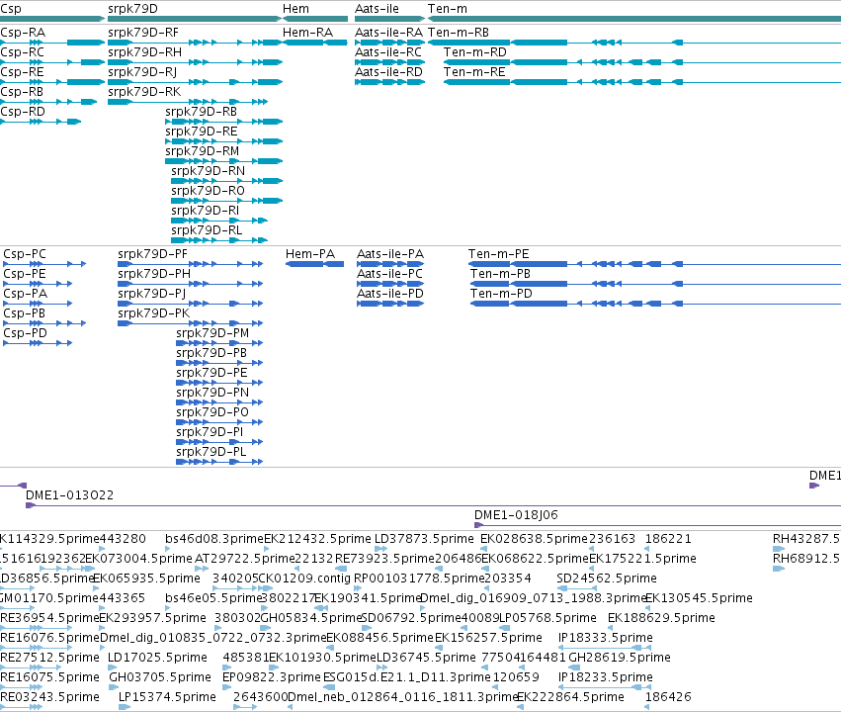Select the Ten-m gene label
This screenshot has height=712, width=841.
448,9
